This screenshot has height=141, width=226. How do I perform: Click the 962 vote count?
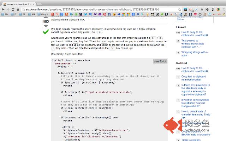tap(46, 22)
